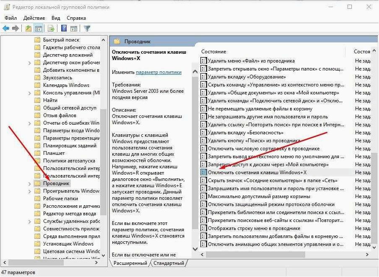Select «Быстрый поиск» folder in tree

point(61,40)
